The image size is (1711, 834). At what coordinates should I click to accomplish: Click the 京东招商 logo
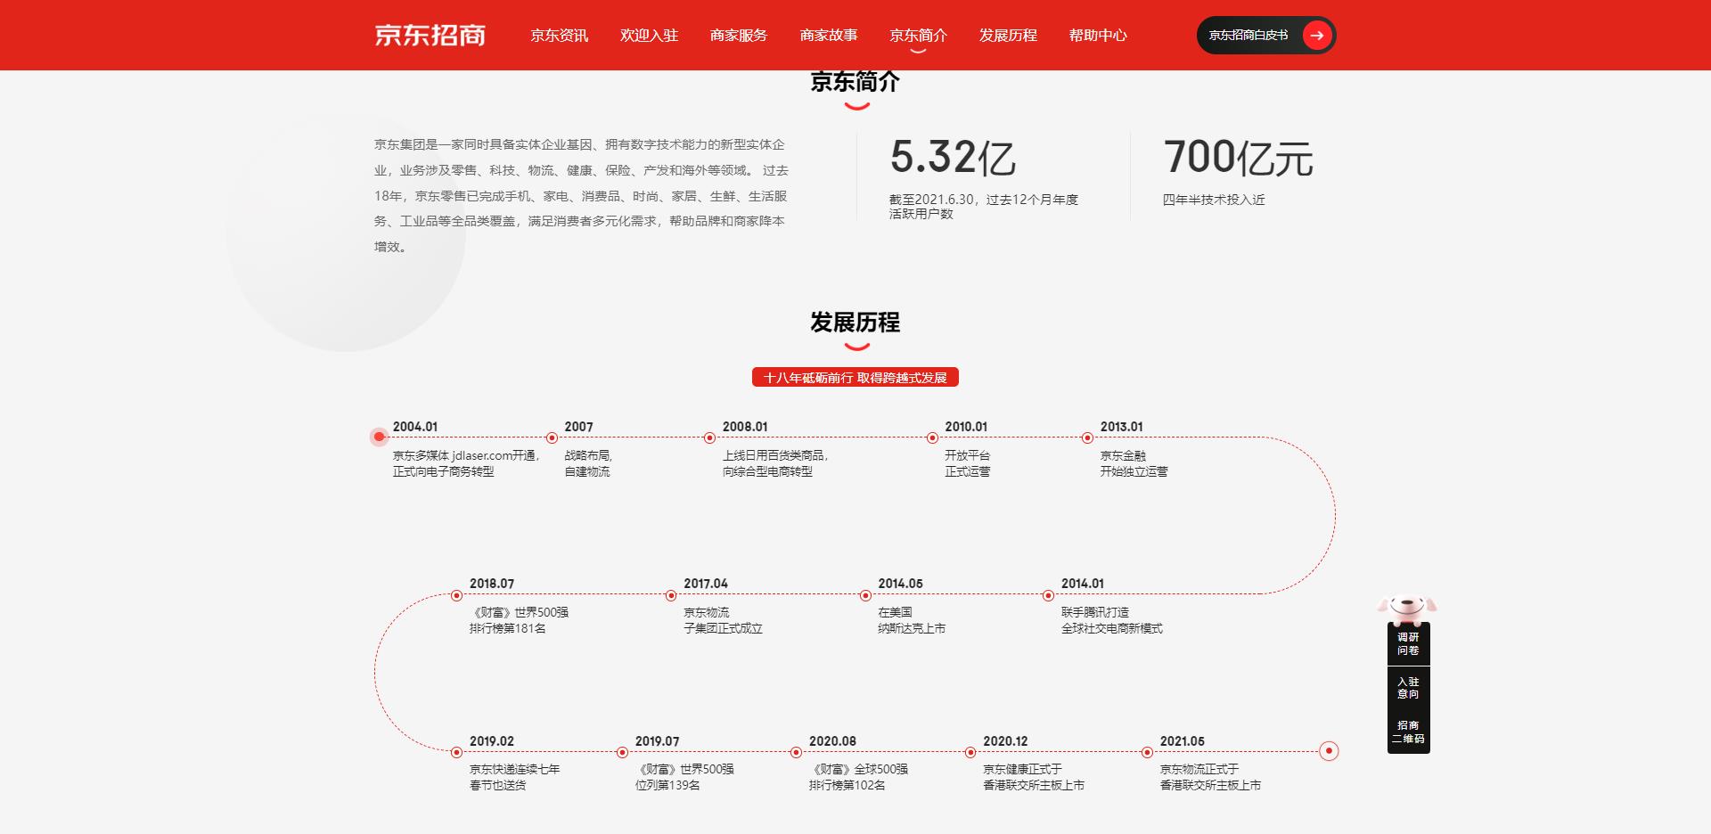point(430,35)
